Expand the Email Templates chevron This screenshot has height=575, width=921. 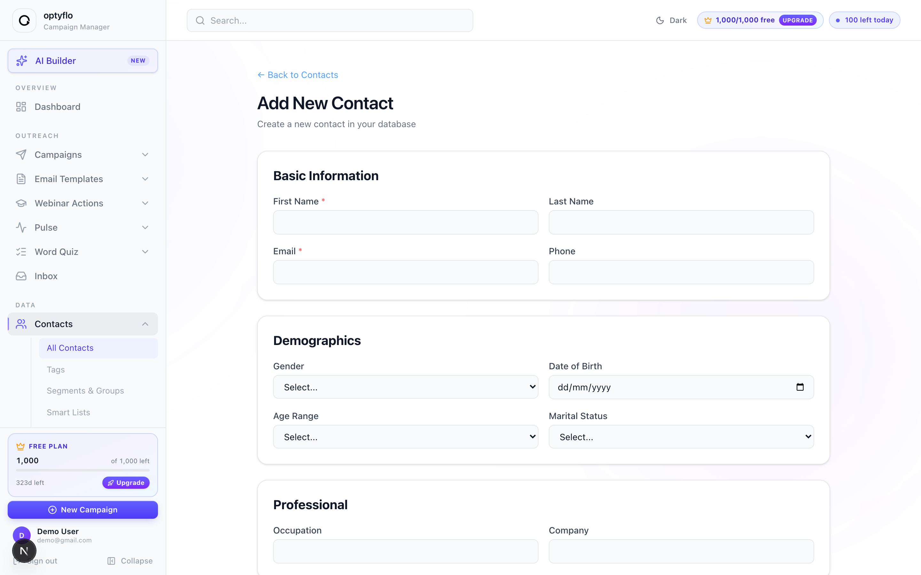[145, 179]
